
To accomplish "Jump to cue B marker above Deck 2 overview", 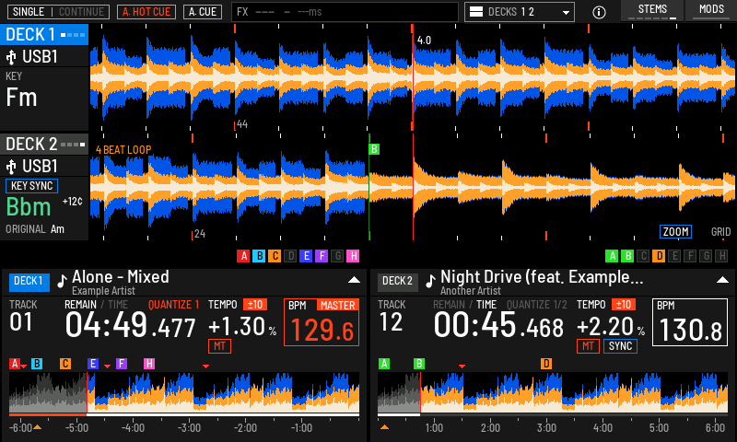I will [x=419, y=364].
